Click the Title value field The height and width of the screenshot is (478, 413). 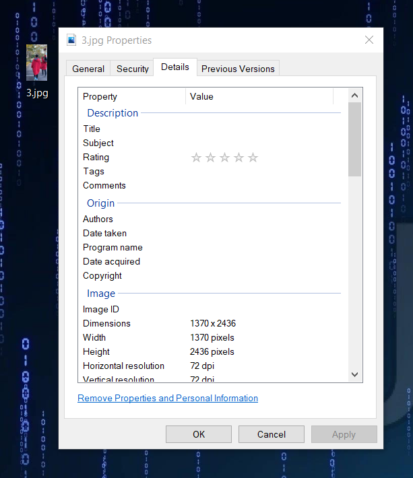[263, 129]
